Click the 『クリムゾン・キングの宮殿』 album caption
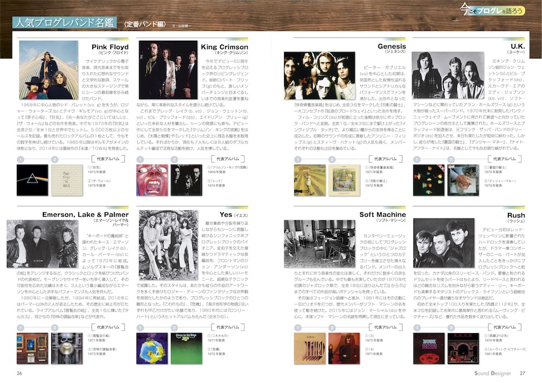Screen dimensions: 542x383 pyautogui.click(x=228, y=170)
